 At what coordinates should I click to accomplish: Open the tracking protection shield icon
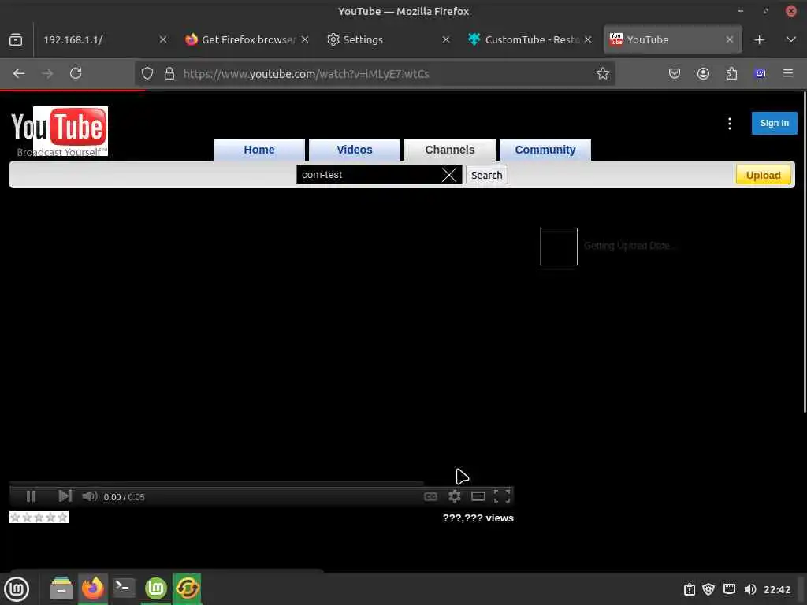tap(147, 73)
